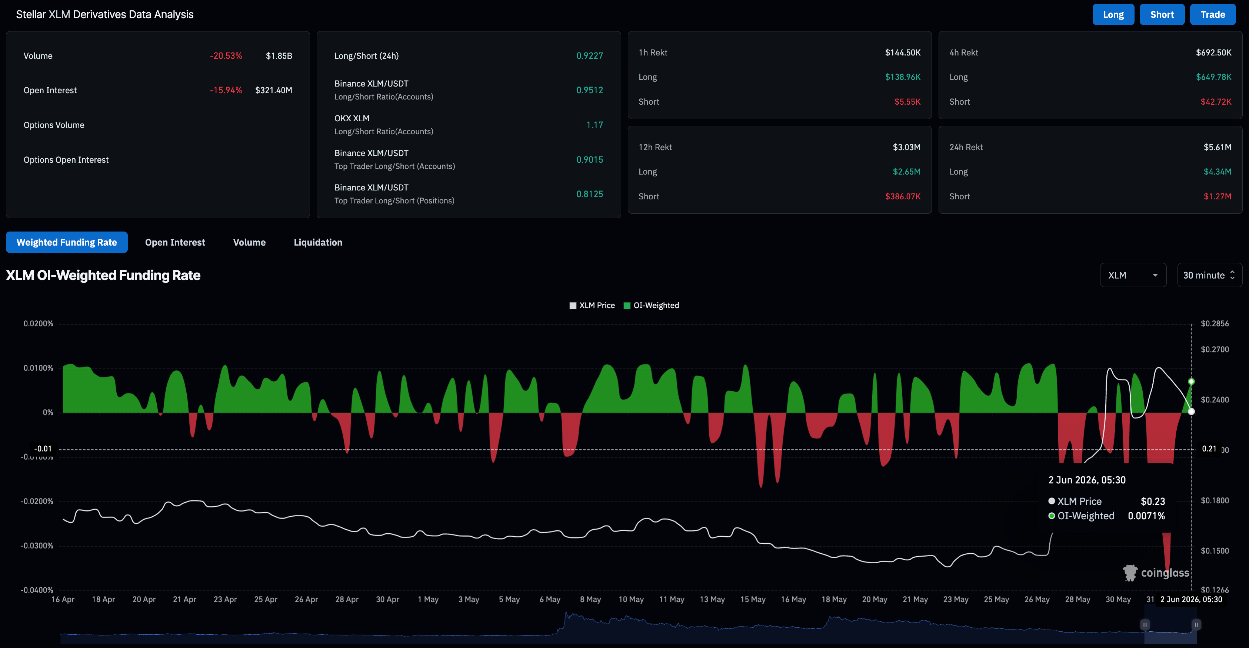This screenshot has height=648, width=1249.
Task: Click the 12h short liquidations value $386.07K
Action: click(x=903, y=196)
